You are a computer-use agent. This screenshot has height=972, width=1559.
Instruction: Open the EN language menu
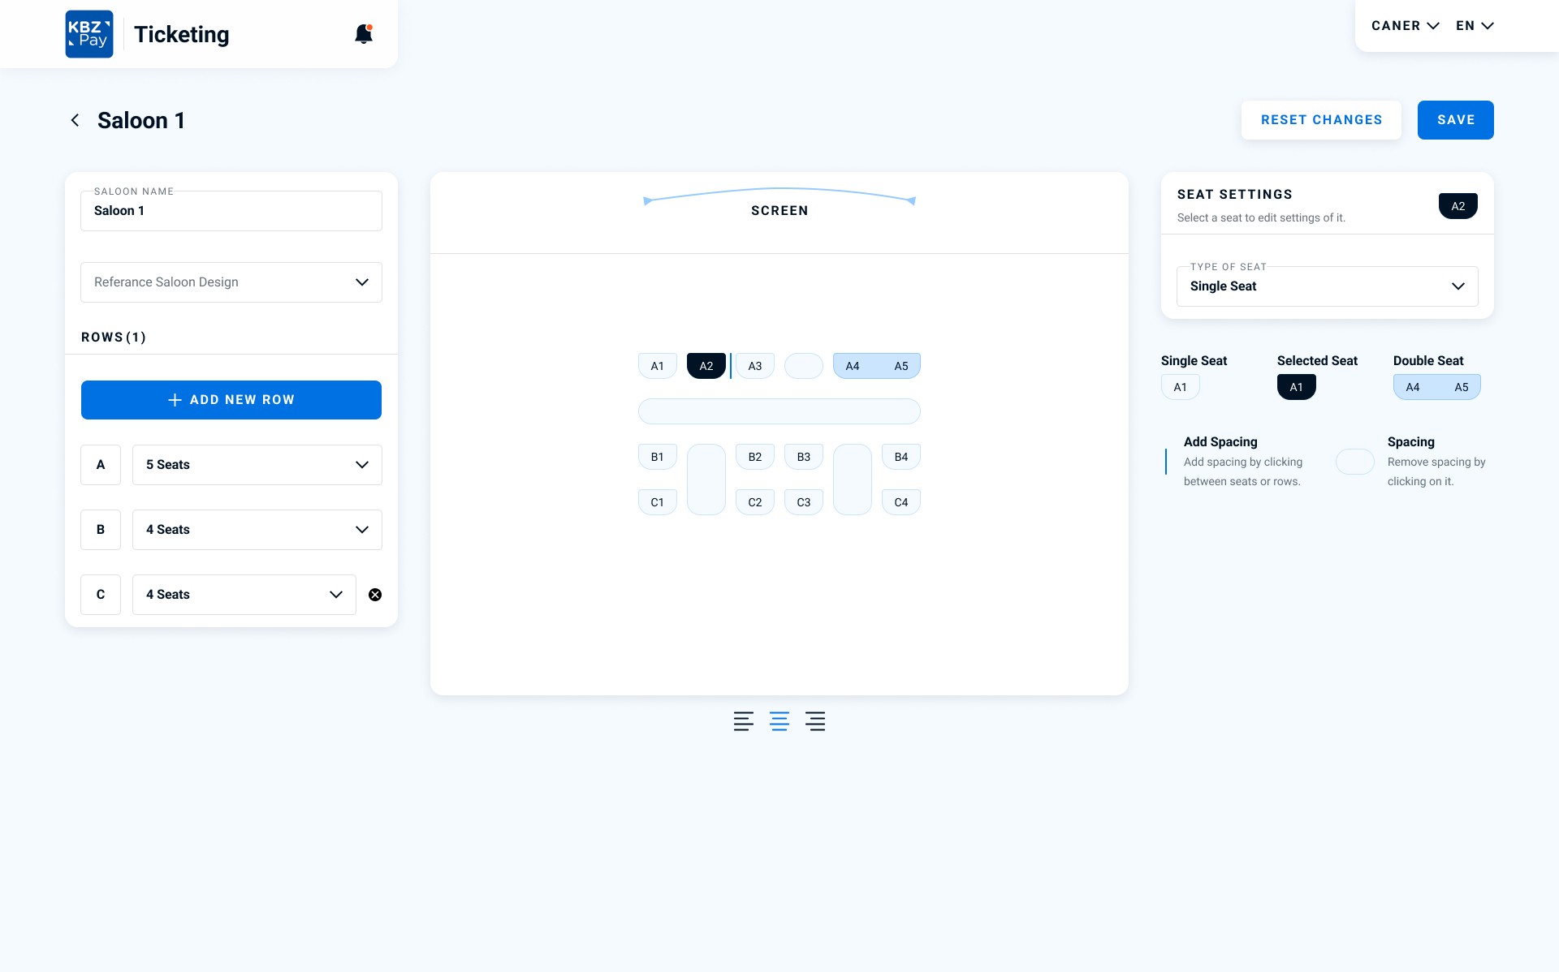tap(1475, 26)
